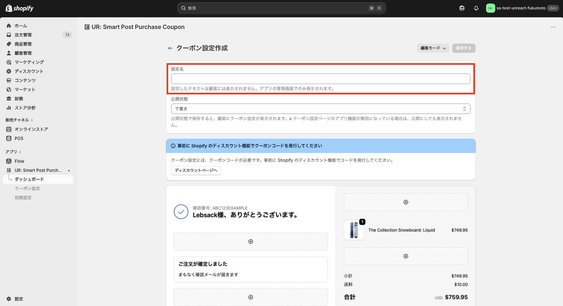The width and height of the screenshot is (563, 306).
Task: Click the orders inbox icon
Action: tap(9, 35)
